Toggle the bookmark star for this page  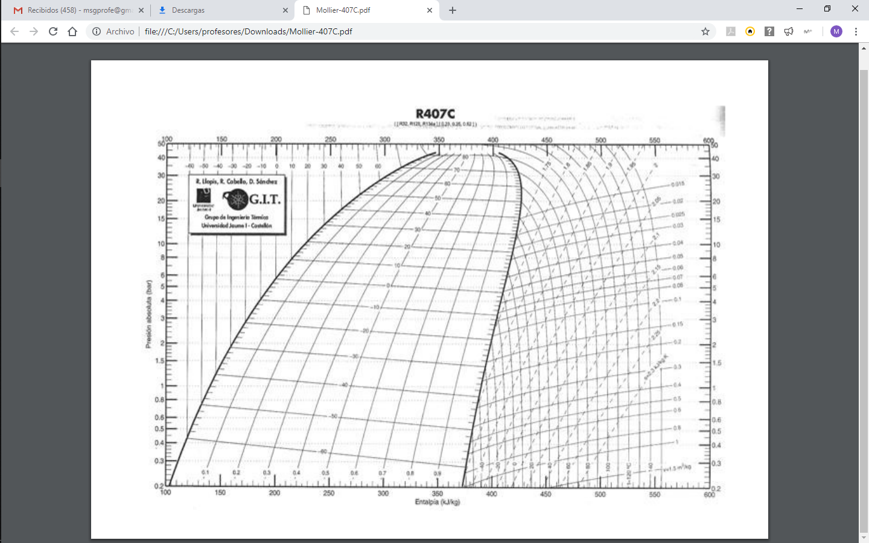coord(705,31)
